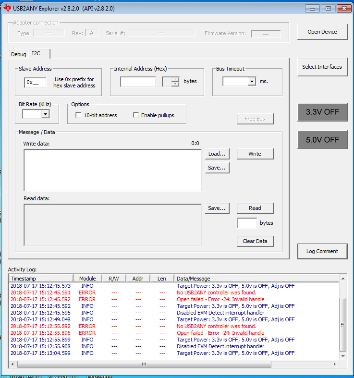Click the Timestamp column header
Image resolution: width=354 pixels, height=378 pixels.
pos(41,279)
